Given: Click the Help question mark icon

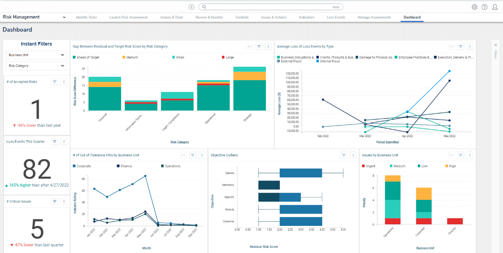Looking at the screenshot, I should pyautogui.click(x=485, y=7).
